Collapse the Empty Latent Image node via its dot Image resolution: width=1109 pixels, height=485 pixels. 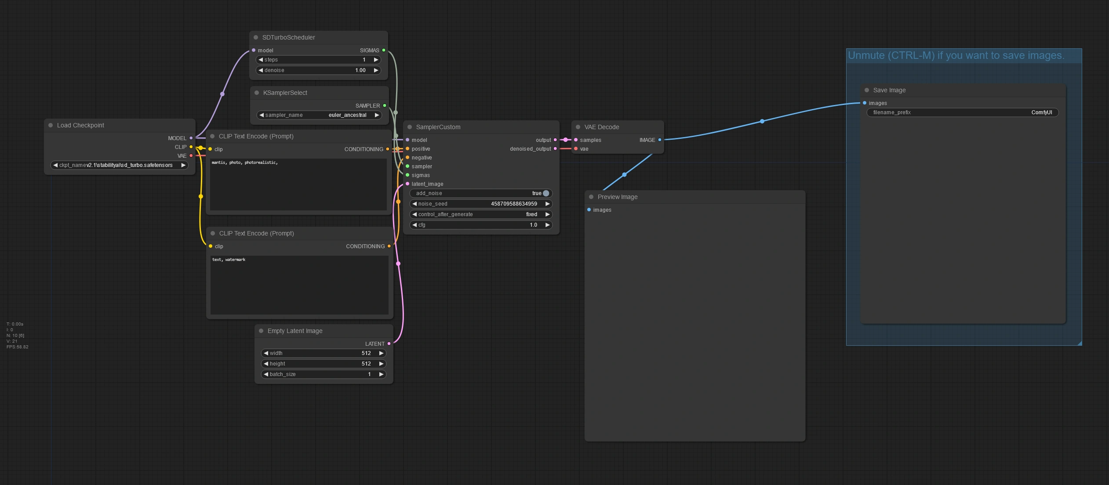pos(261,331)
